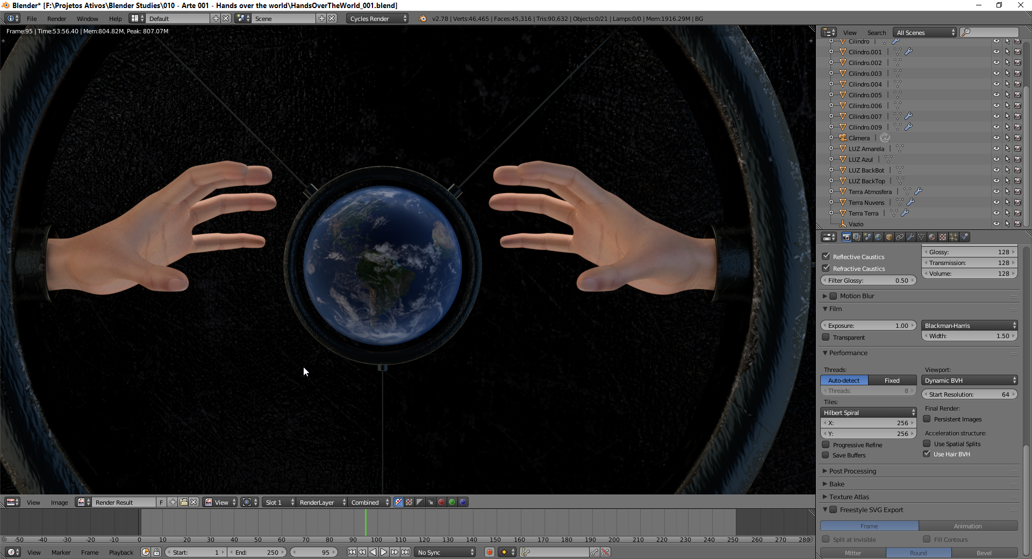
Task: Open the Cycles Render engine dropdown
Action: pyautogui.click(x=377, y=18)
